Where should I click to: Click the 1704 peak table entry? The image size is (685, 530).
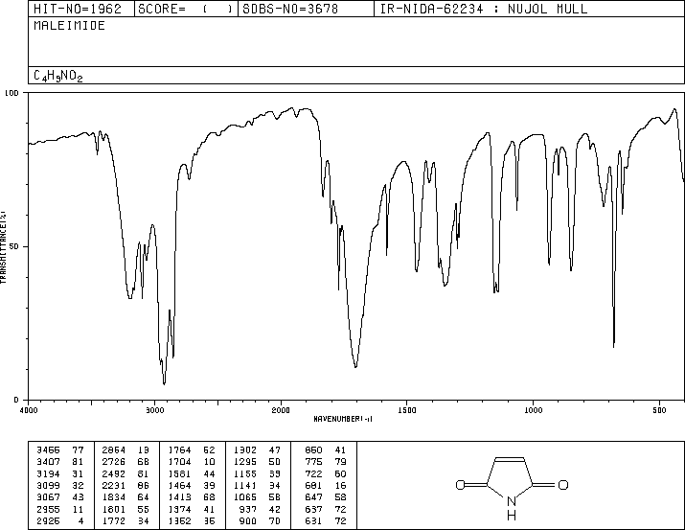tap(192, 462)
